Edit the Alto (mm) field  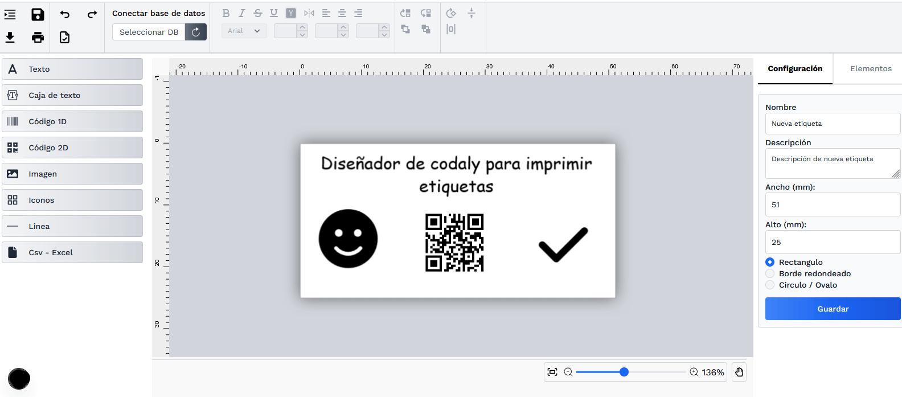point(833,242)
